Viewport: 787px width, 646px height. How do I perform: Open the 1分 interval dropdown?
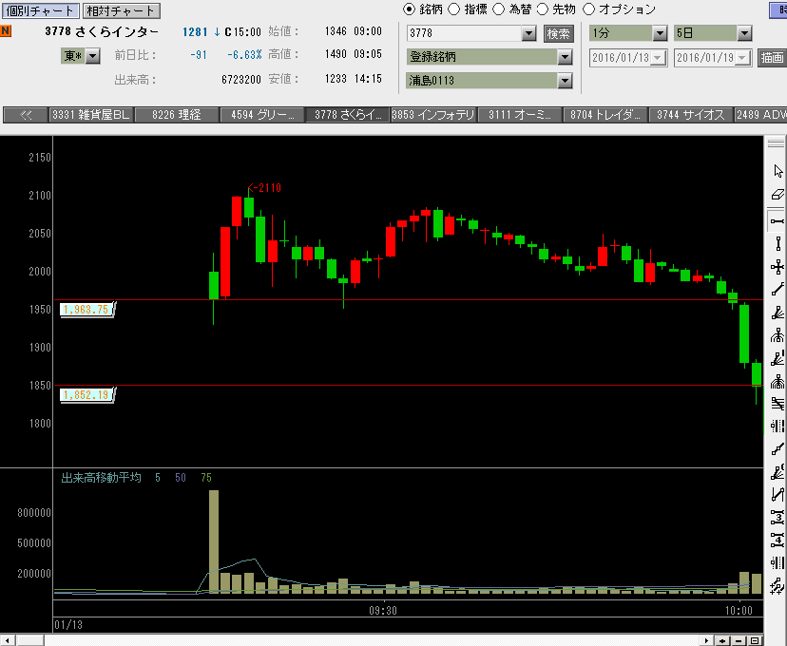(660, 33)
